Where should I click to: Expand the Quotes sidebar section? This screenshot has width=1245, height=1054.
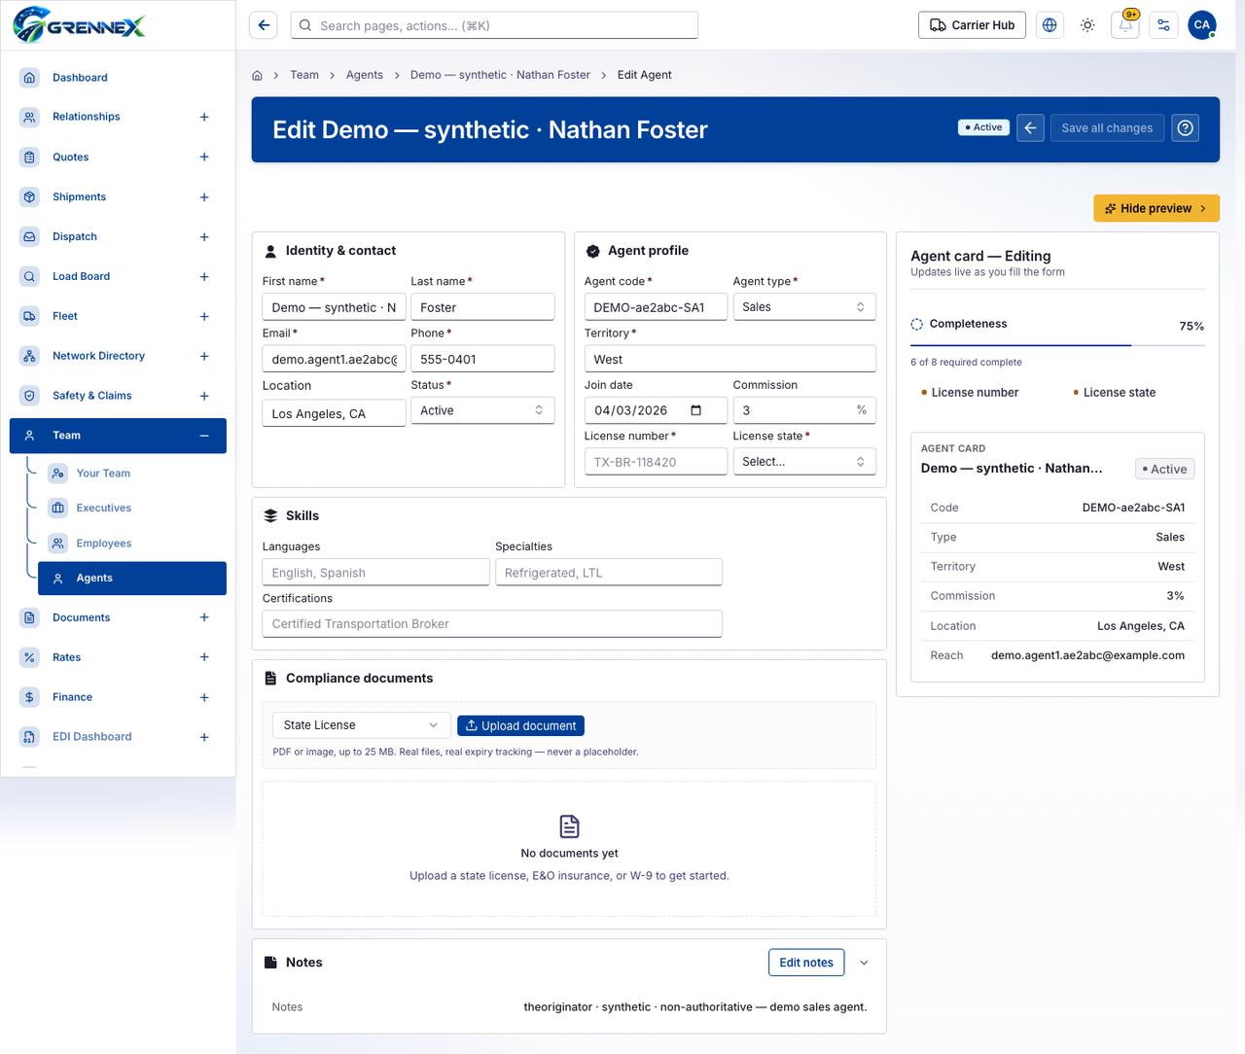(x=204, y=157)
